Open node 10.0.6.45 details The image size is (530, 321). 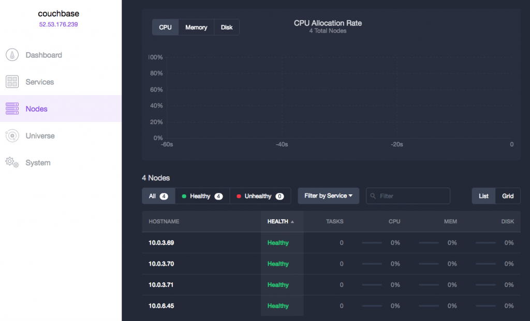point(161,306)
